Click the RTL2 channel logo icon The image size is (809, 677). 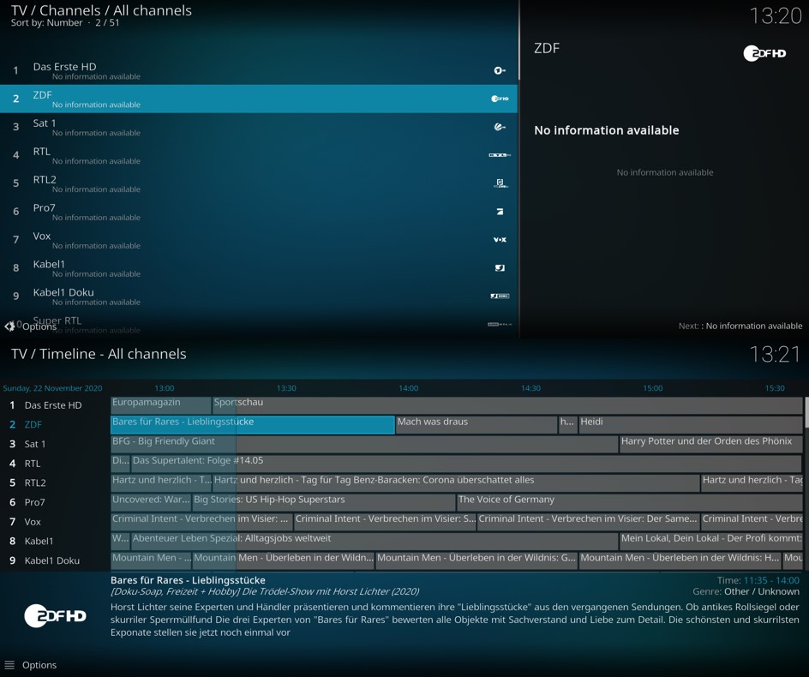tap(500, 183)
